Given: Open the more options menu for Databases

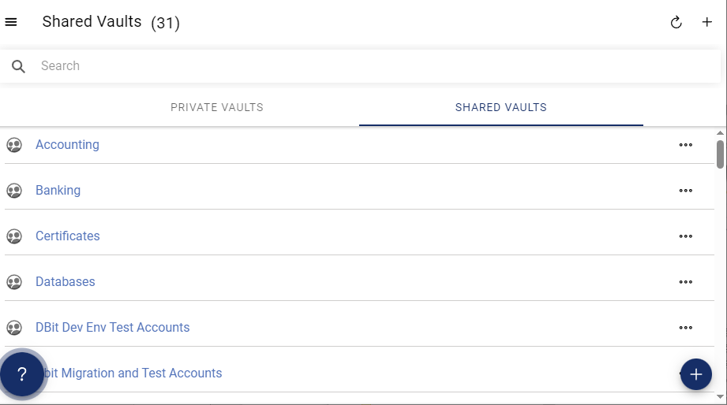Looking at the screenshot, I should [x=685, y=282].
